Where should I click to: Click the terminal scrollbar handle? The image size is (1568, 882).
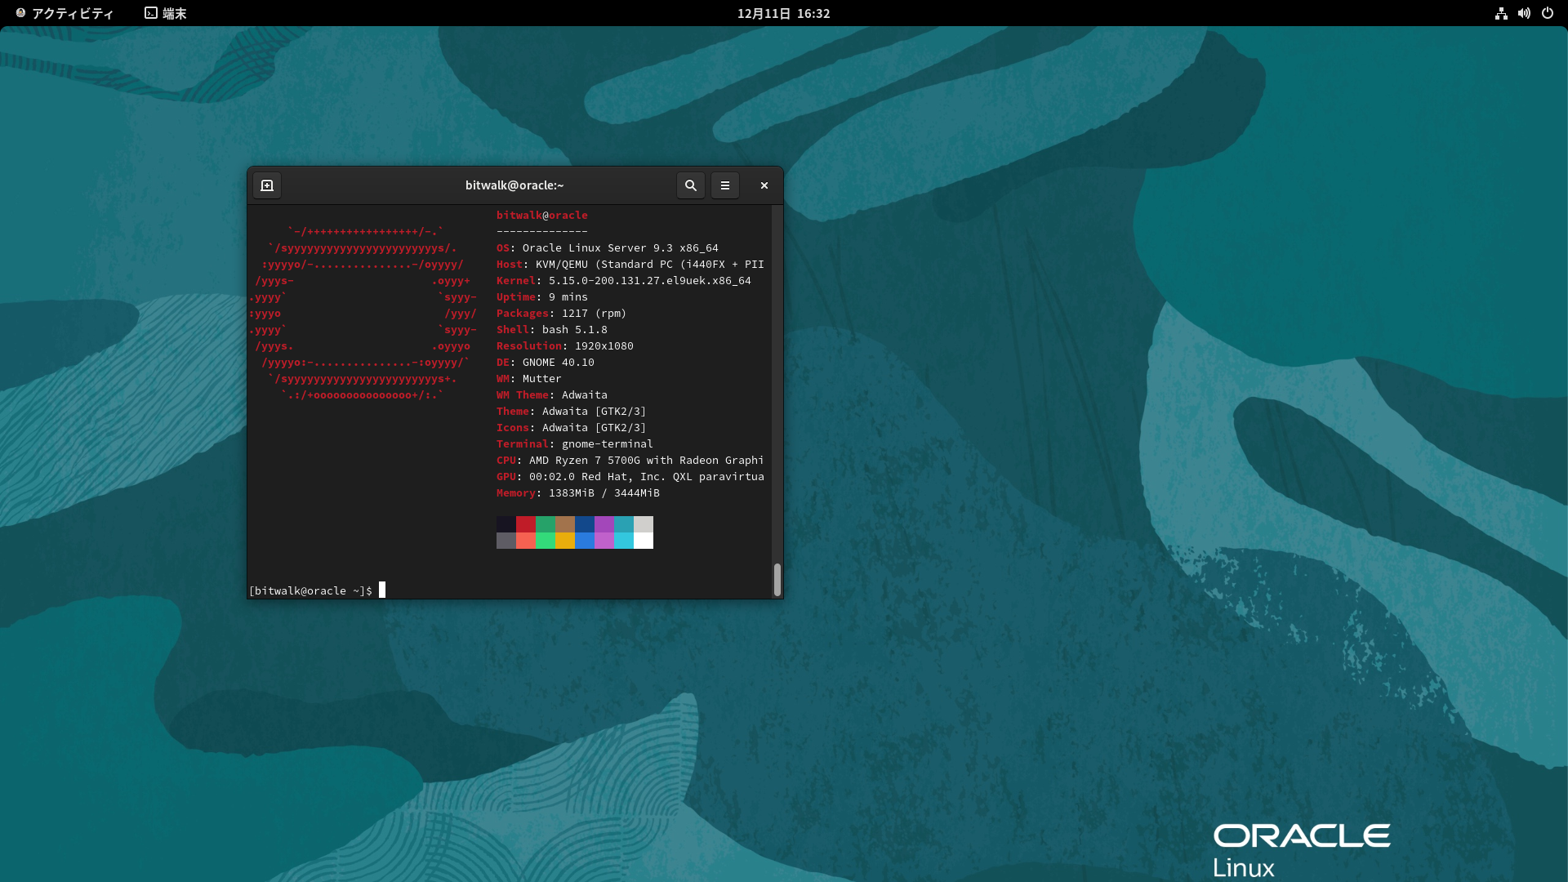point(777,579)
